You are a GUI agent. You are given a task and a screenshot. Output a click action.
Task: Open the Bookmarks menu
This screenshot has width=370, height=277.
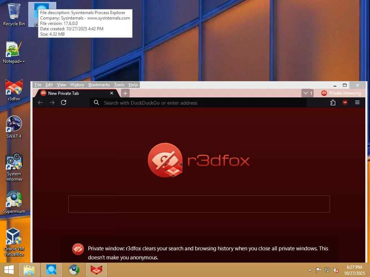(x=99, y=85)
